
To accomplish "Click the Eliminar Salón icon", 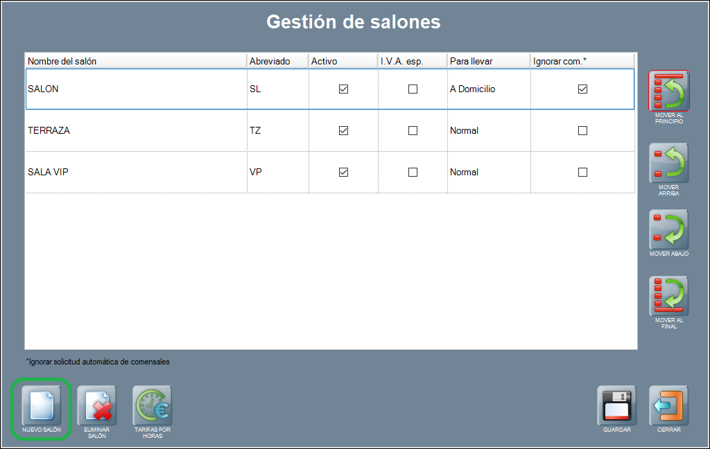I will [97, 405].
